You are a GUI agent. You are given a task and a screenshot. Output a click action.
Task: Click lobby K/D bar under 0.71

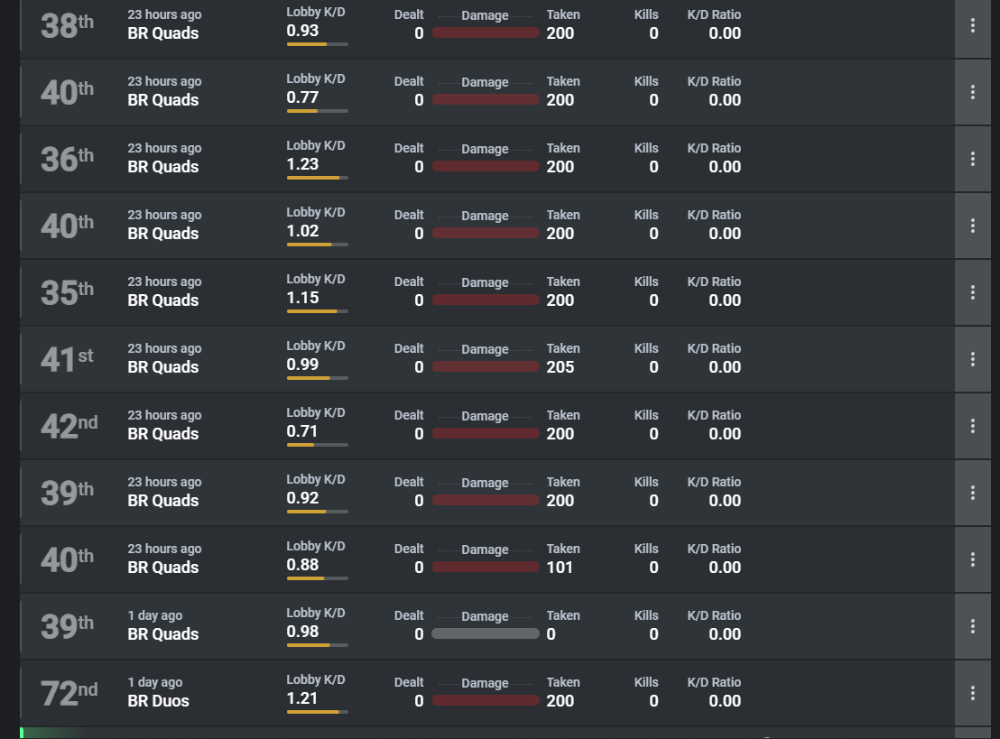coord(317,445)
